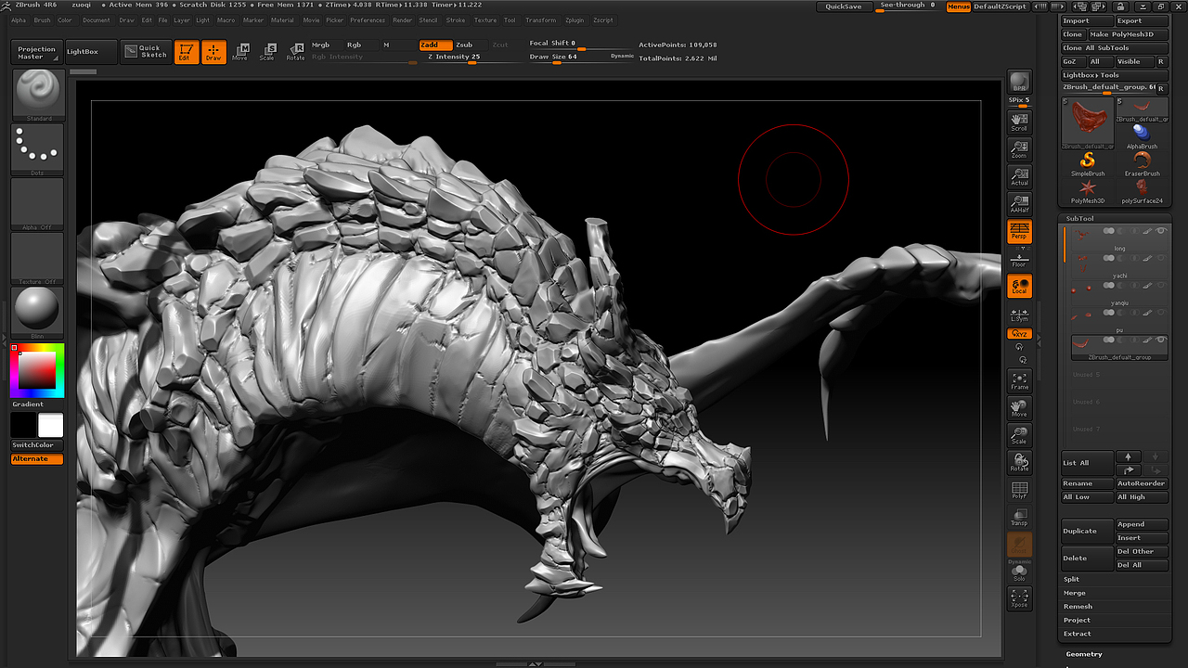Screen dimensions: 1188x668
Task: Toggle Zadd sculpt mode
Action: tap(434, 45)
